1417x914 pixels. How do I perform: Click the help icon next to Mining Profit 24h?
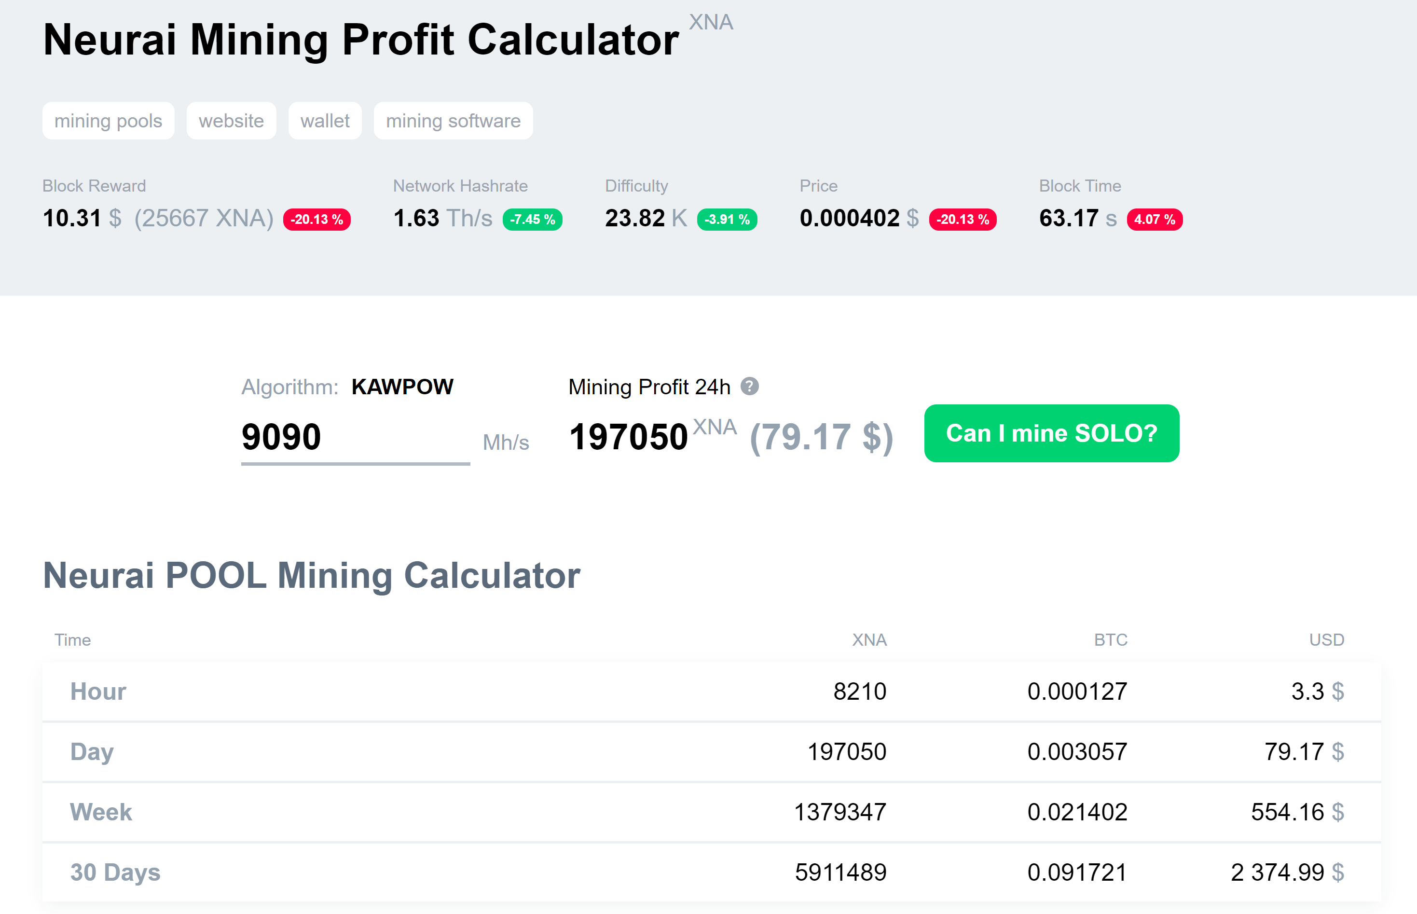click(747, 388)
